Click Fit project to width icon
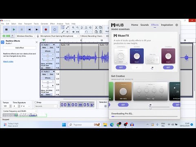This screenshot has height=147, width=196. point(86,27)
